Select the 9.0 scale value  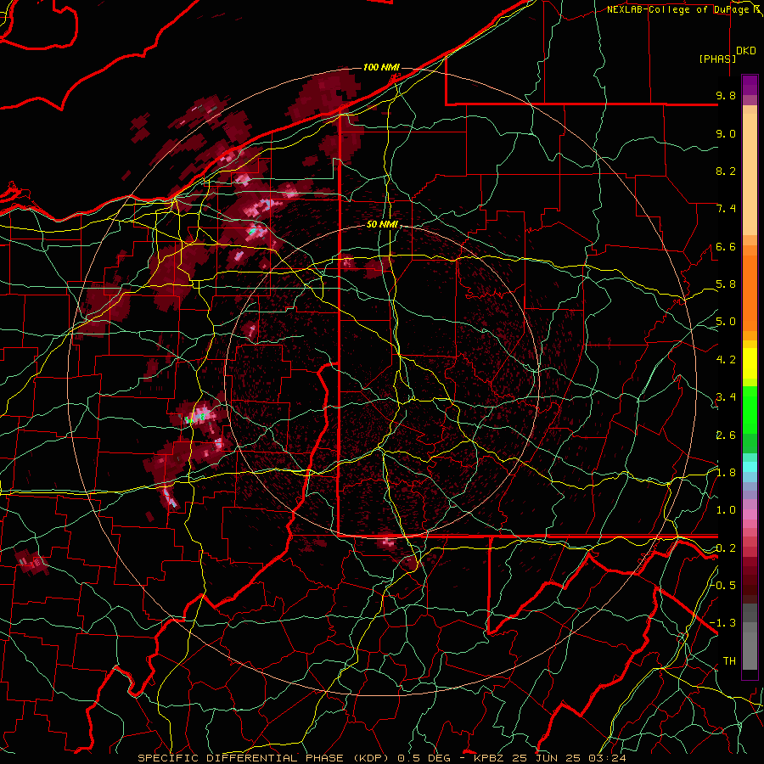click(726, 133)
